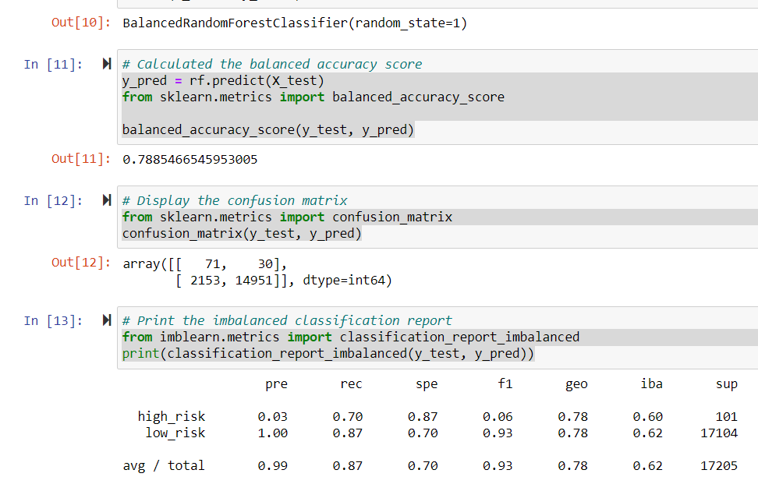Screen dimensions: 758x484
Task: Click the low_risk row label
Action: 175,433
